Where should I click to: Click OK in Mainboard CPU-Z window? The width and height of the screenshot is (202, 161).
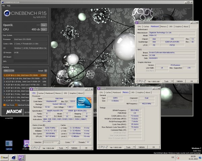point(192,81)
